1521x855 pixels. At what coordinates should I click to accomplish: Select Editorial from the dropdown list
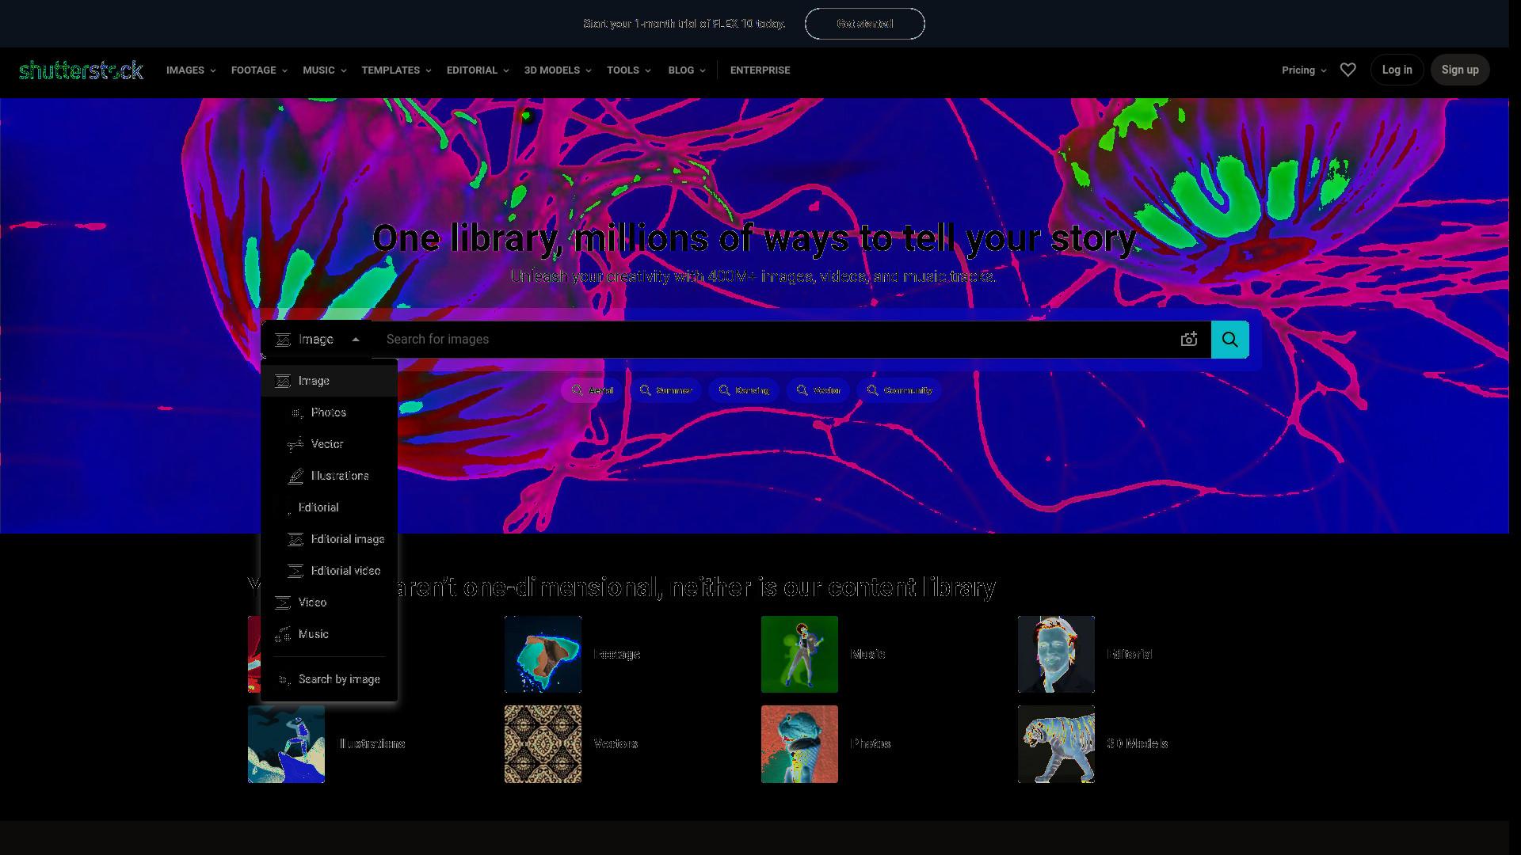[329, 507]
